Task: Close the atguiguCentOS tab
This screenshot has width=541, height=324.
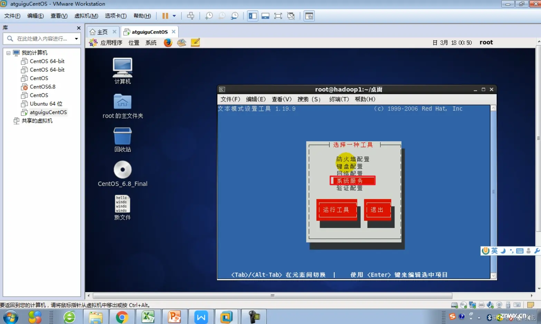Action: click(173, 32)
